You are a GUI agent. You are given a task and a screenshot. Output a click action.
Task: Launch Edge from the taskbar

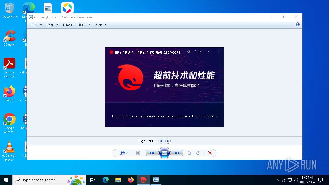tap(106, 180)
